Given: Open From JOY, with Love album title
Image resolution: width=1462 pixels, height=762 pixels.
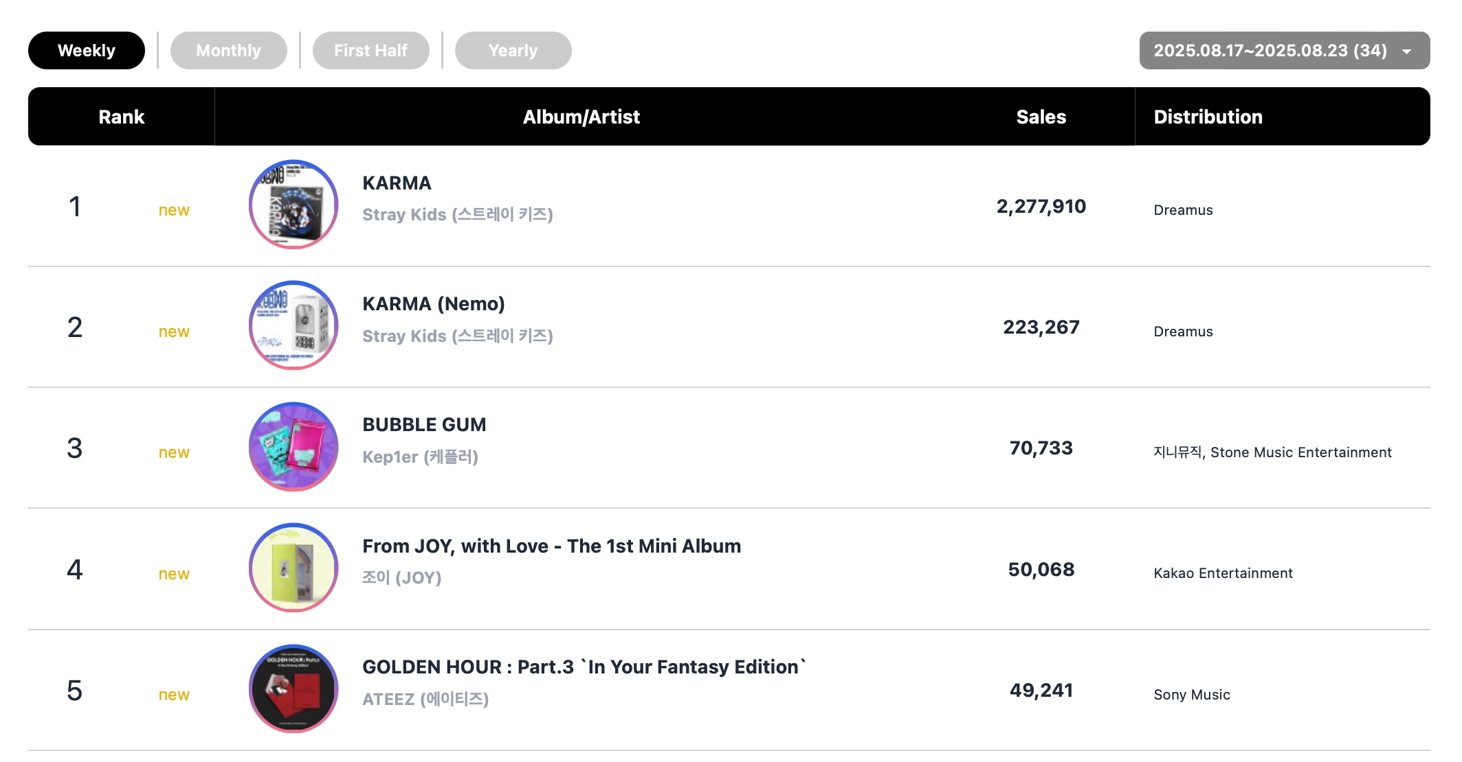Looking at the screenshot, I should 552,546.
